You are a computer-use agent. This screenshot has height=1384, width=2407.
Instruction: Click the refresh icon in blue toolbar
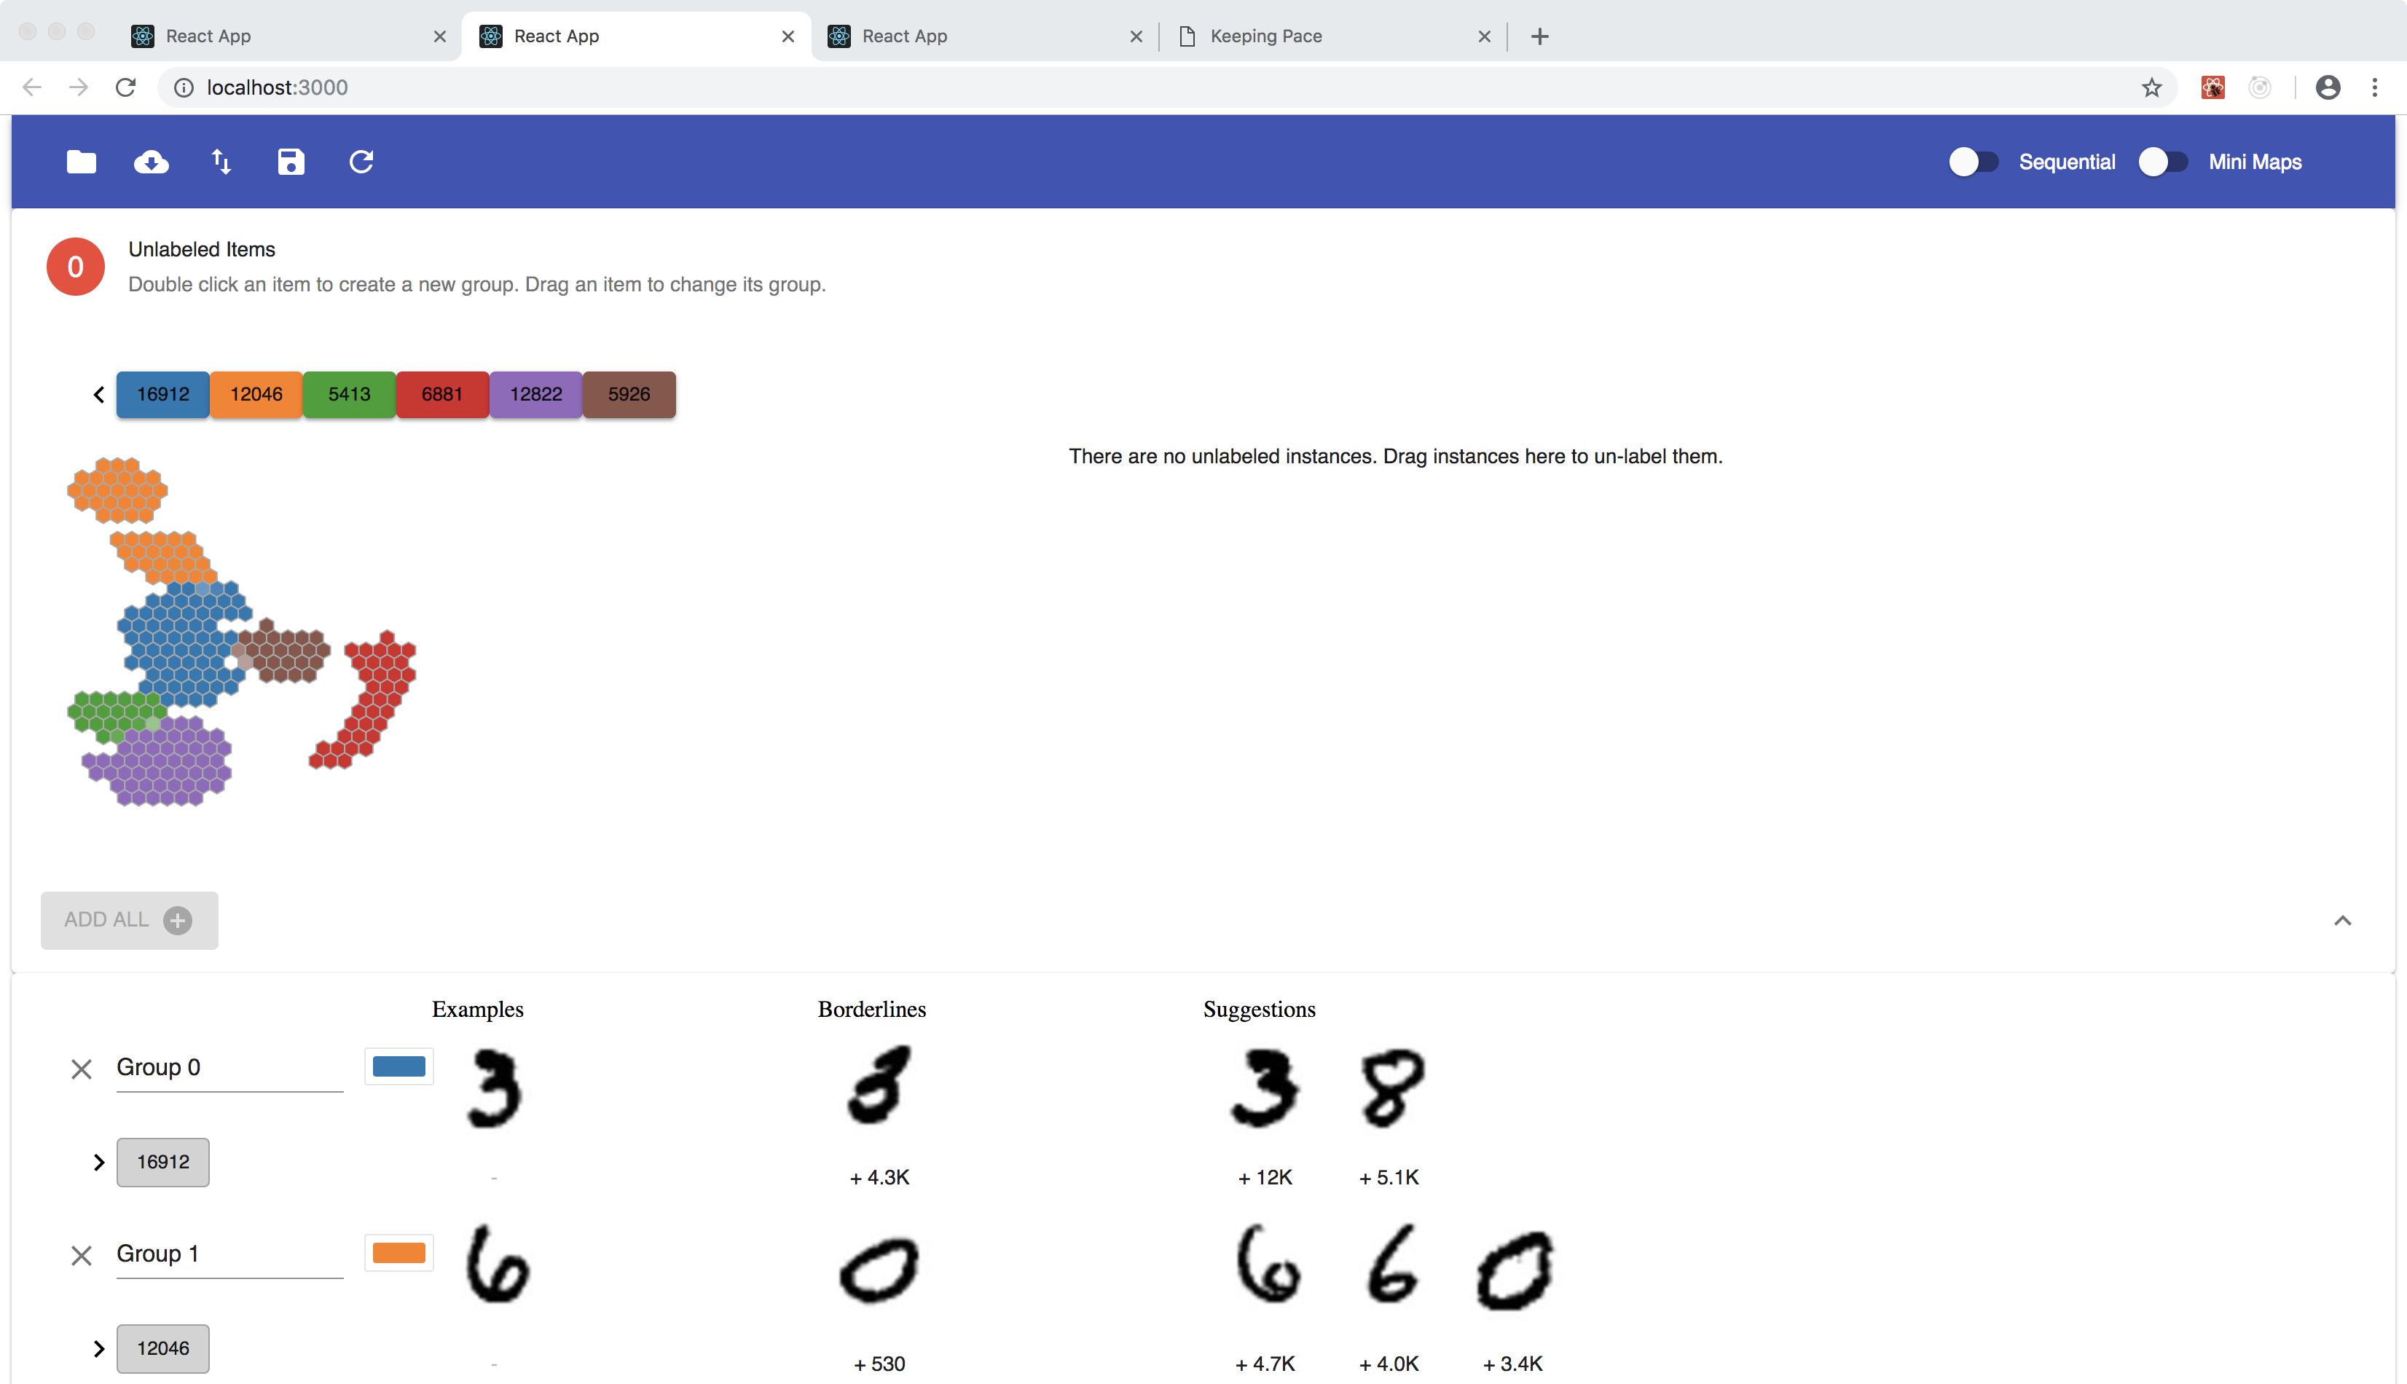tap(361, 162)
